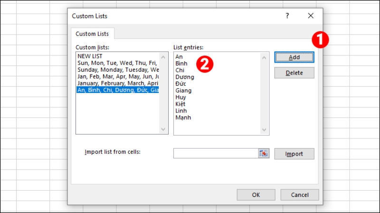Screen dimensions: 380x213
Task: Click the entry Dương in List entries
Action: [x=185, y=77]
